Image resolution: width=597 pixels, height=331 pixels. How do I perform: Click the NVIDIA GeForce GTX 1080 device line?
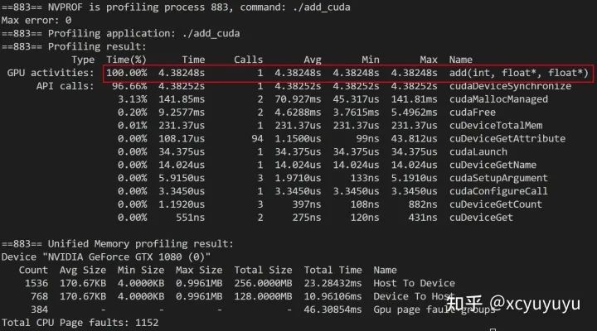tap(105, 257)
